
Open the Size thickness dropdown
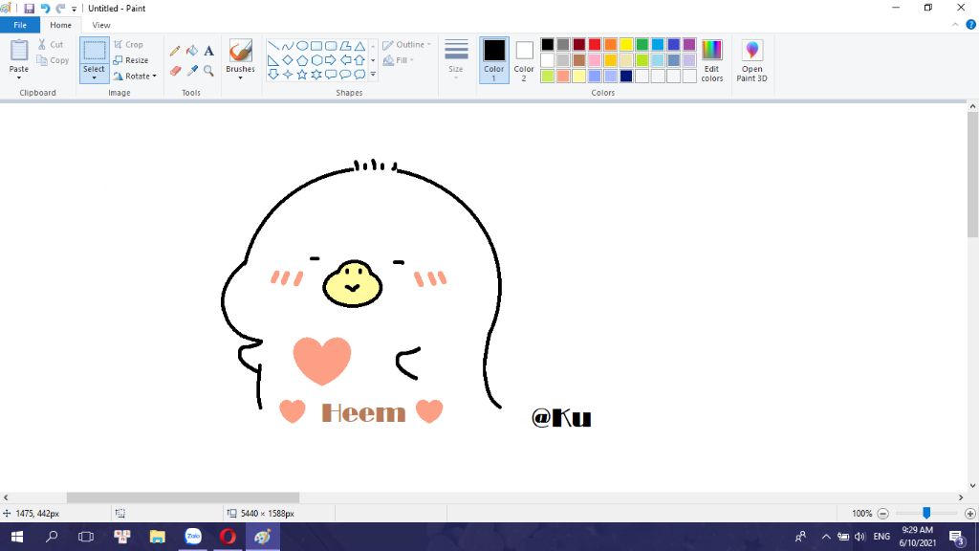[456, 60]
